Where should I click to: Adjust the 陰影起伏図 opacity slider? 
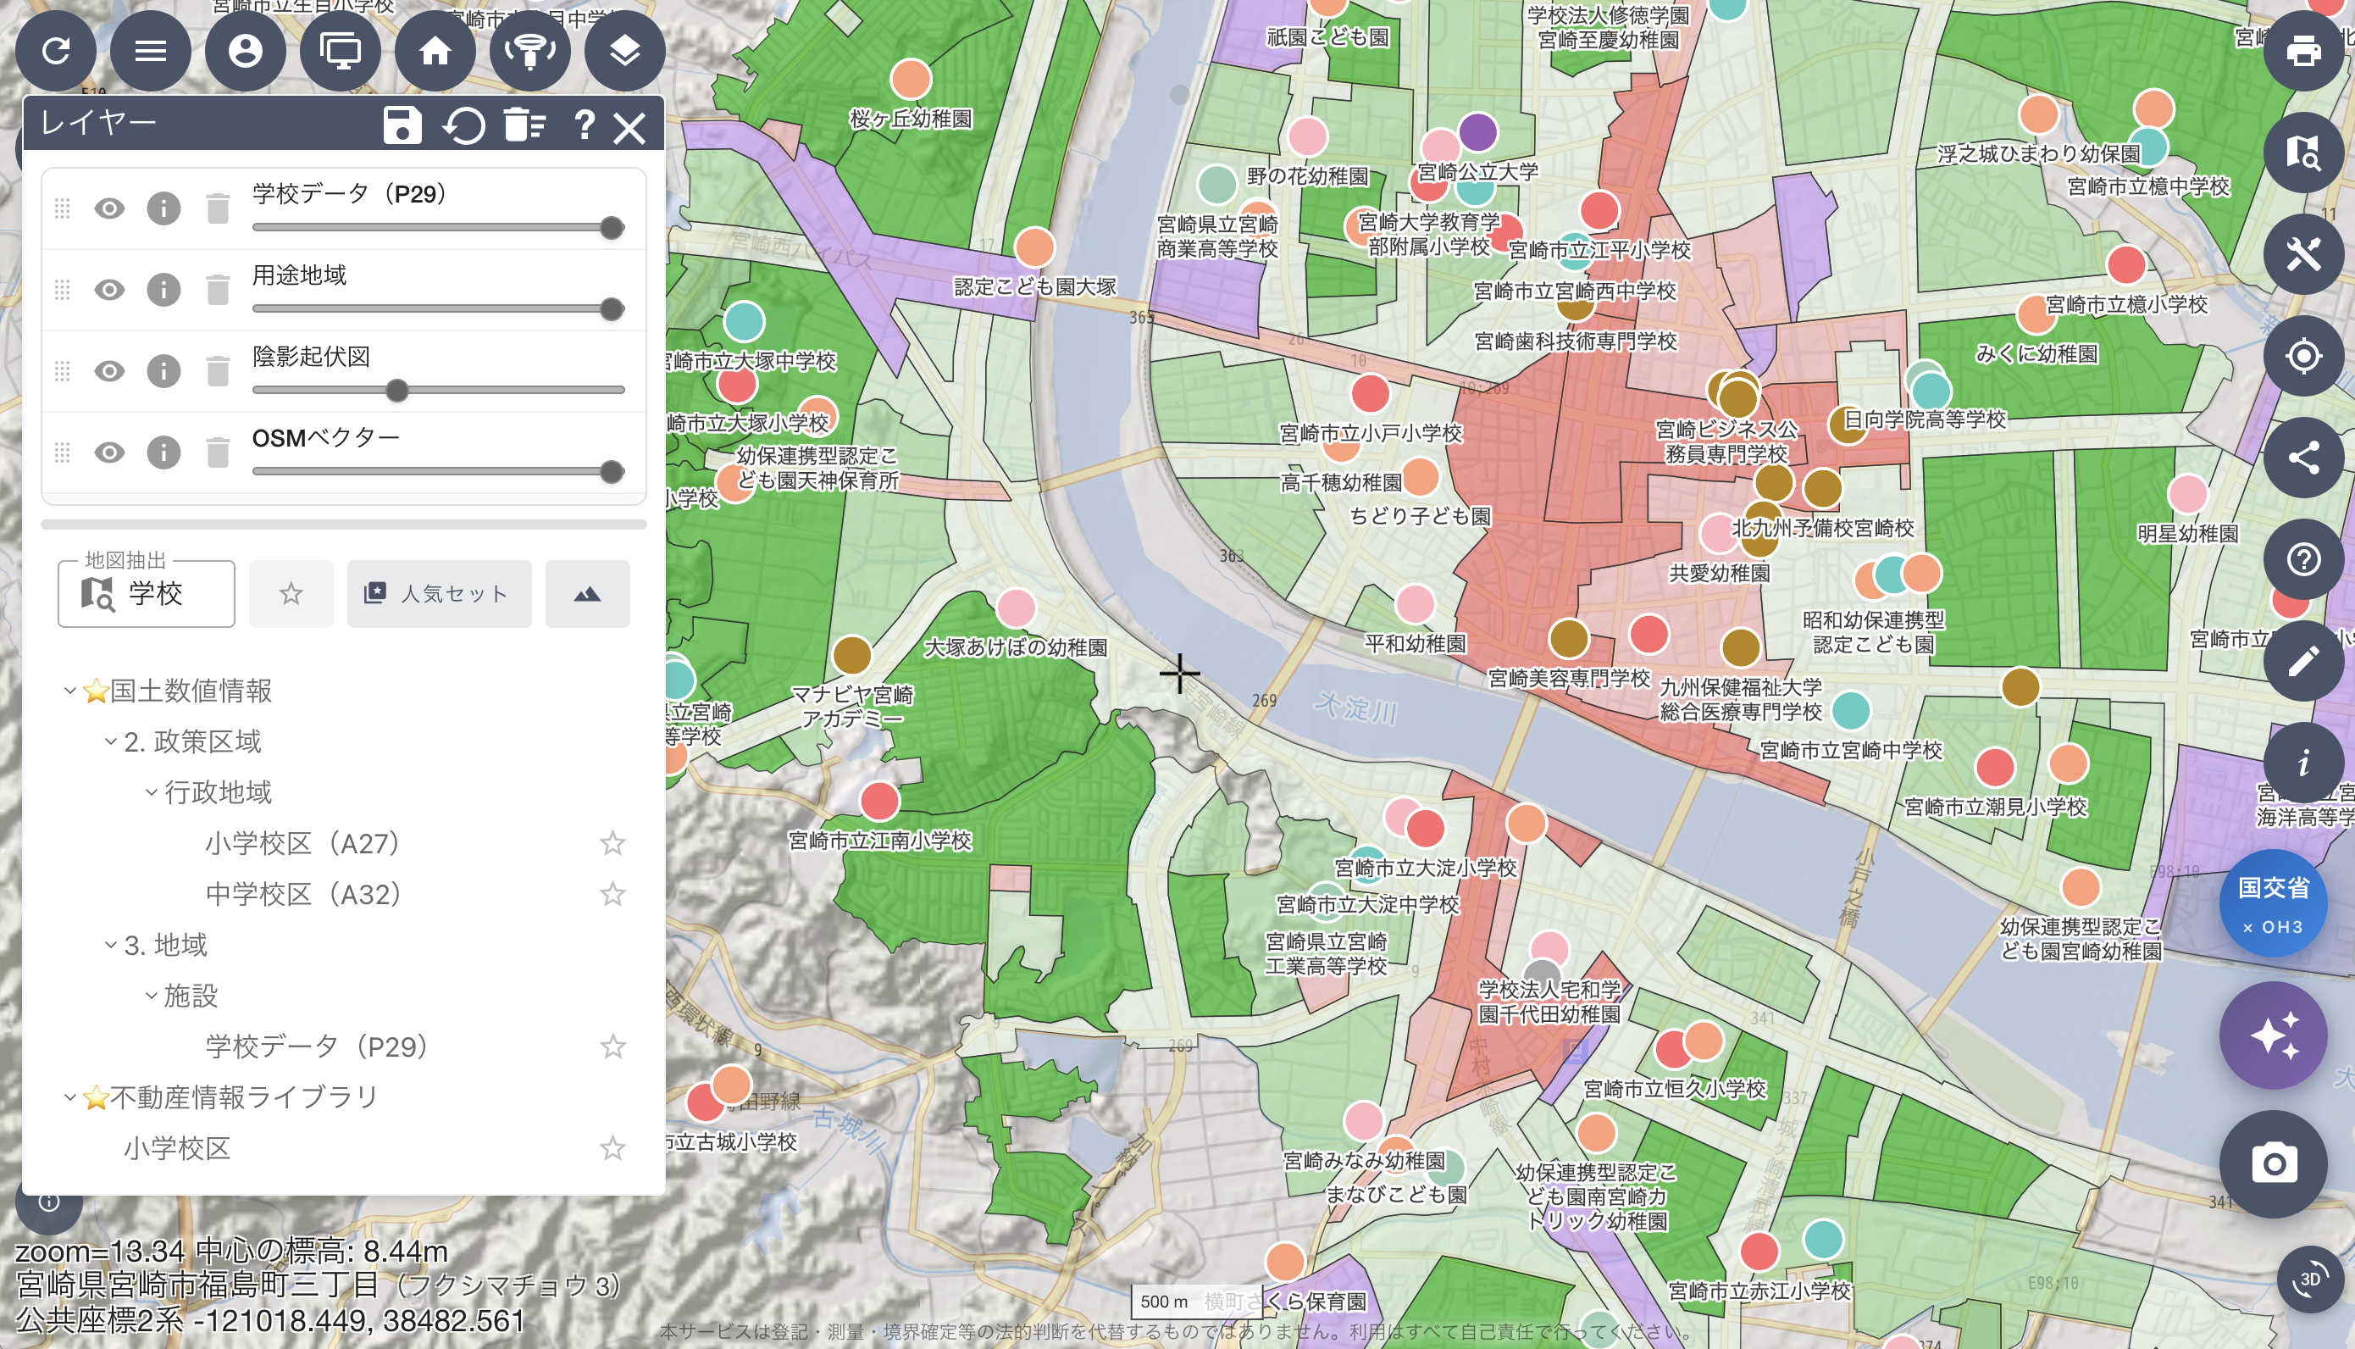[x=397, y=390]
